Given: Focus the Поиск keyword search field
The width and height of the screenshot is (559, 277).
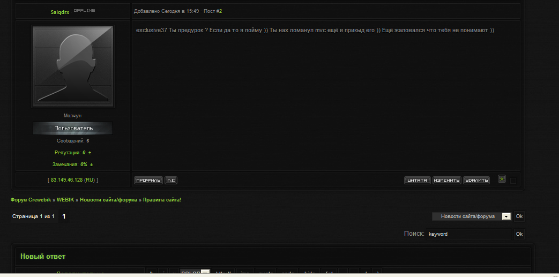Looking at the screenshot, I should 469,234.
